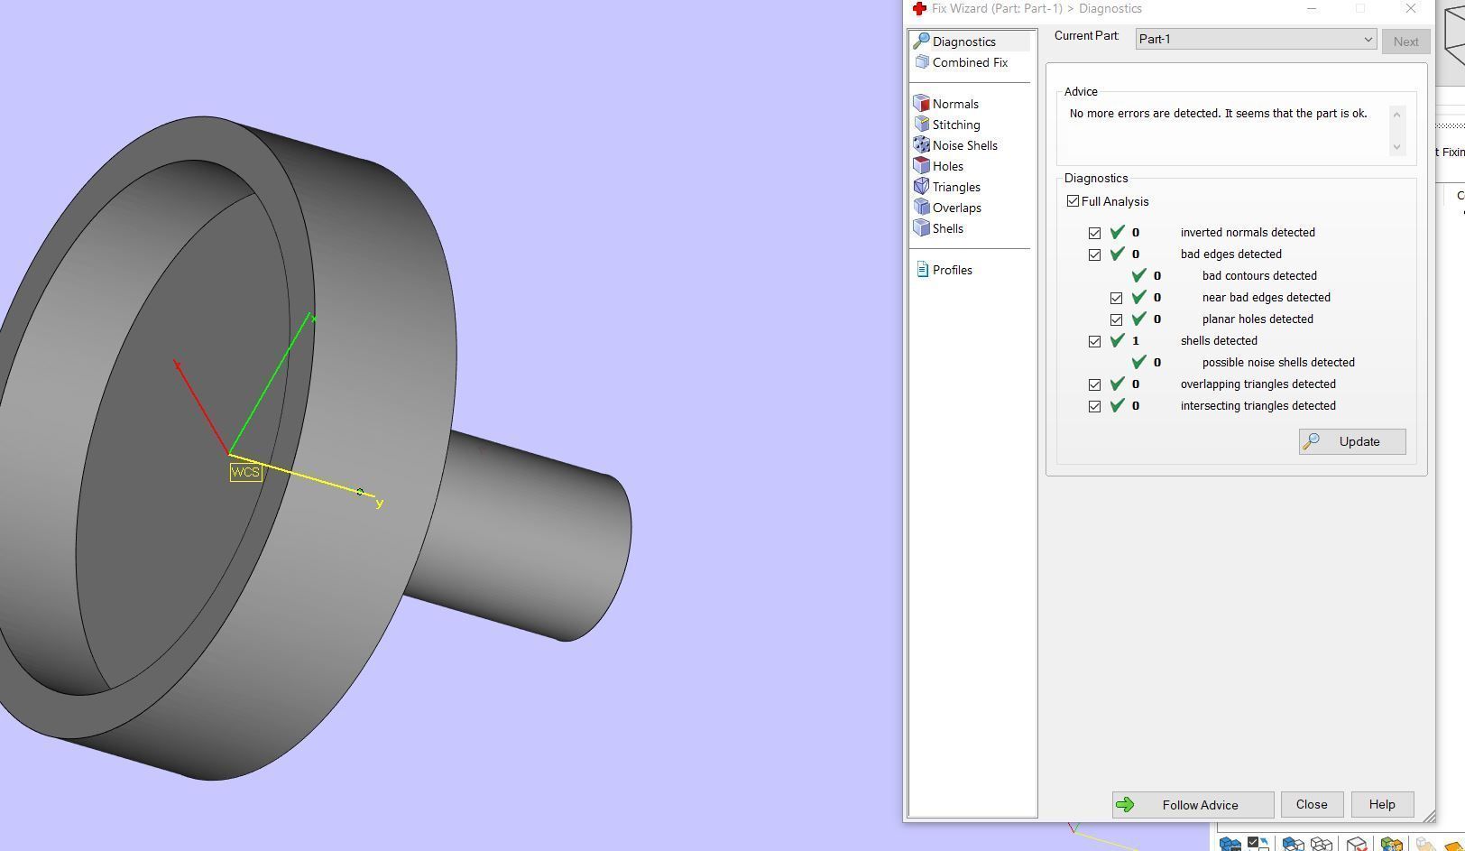Click the shells detected count '1'
Image resolution: width=1465 pixels, height=851 pixels.
(1136, 341)
